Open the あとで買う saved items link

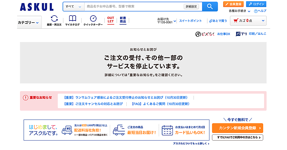[218, 21]
